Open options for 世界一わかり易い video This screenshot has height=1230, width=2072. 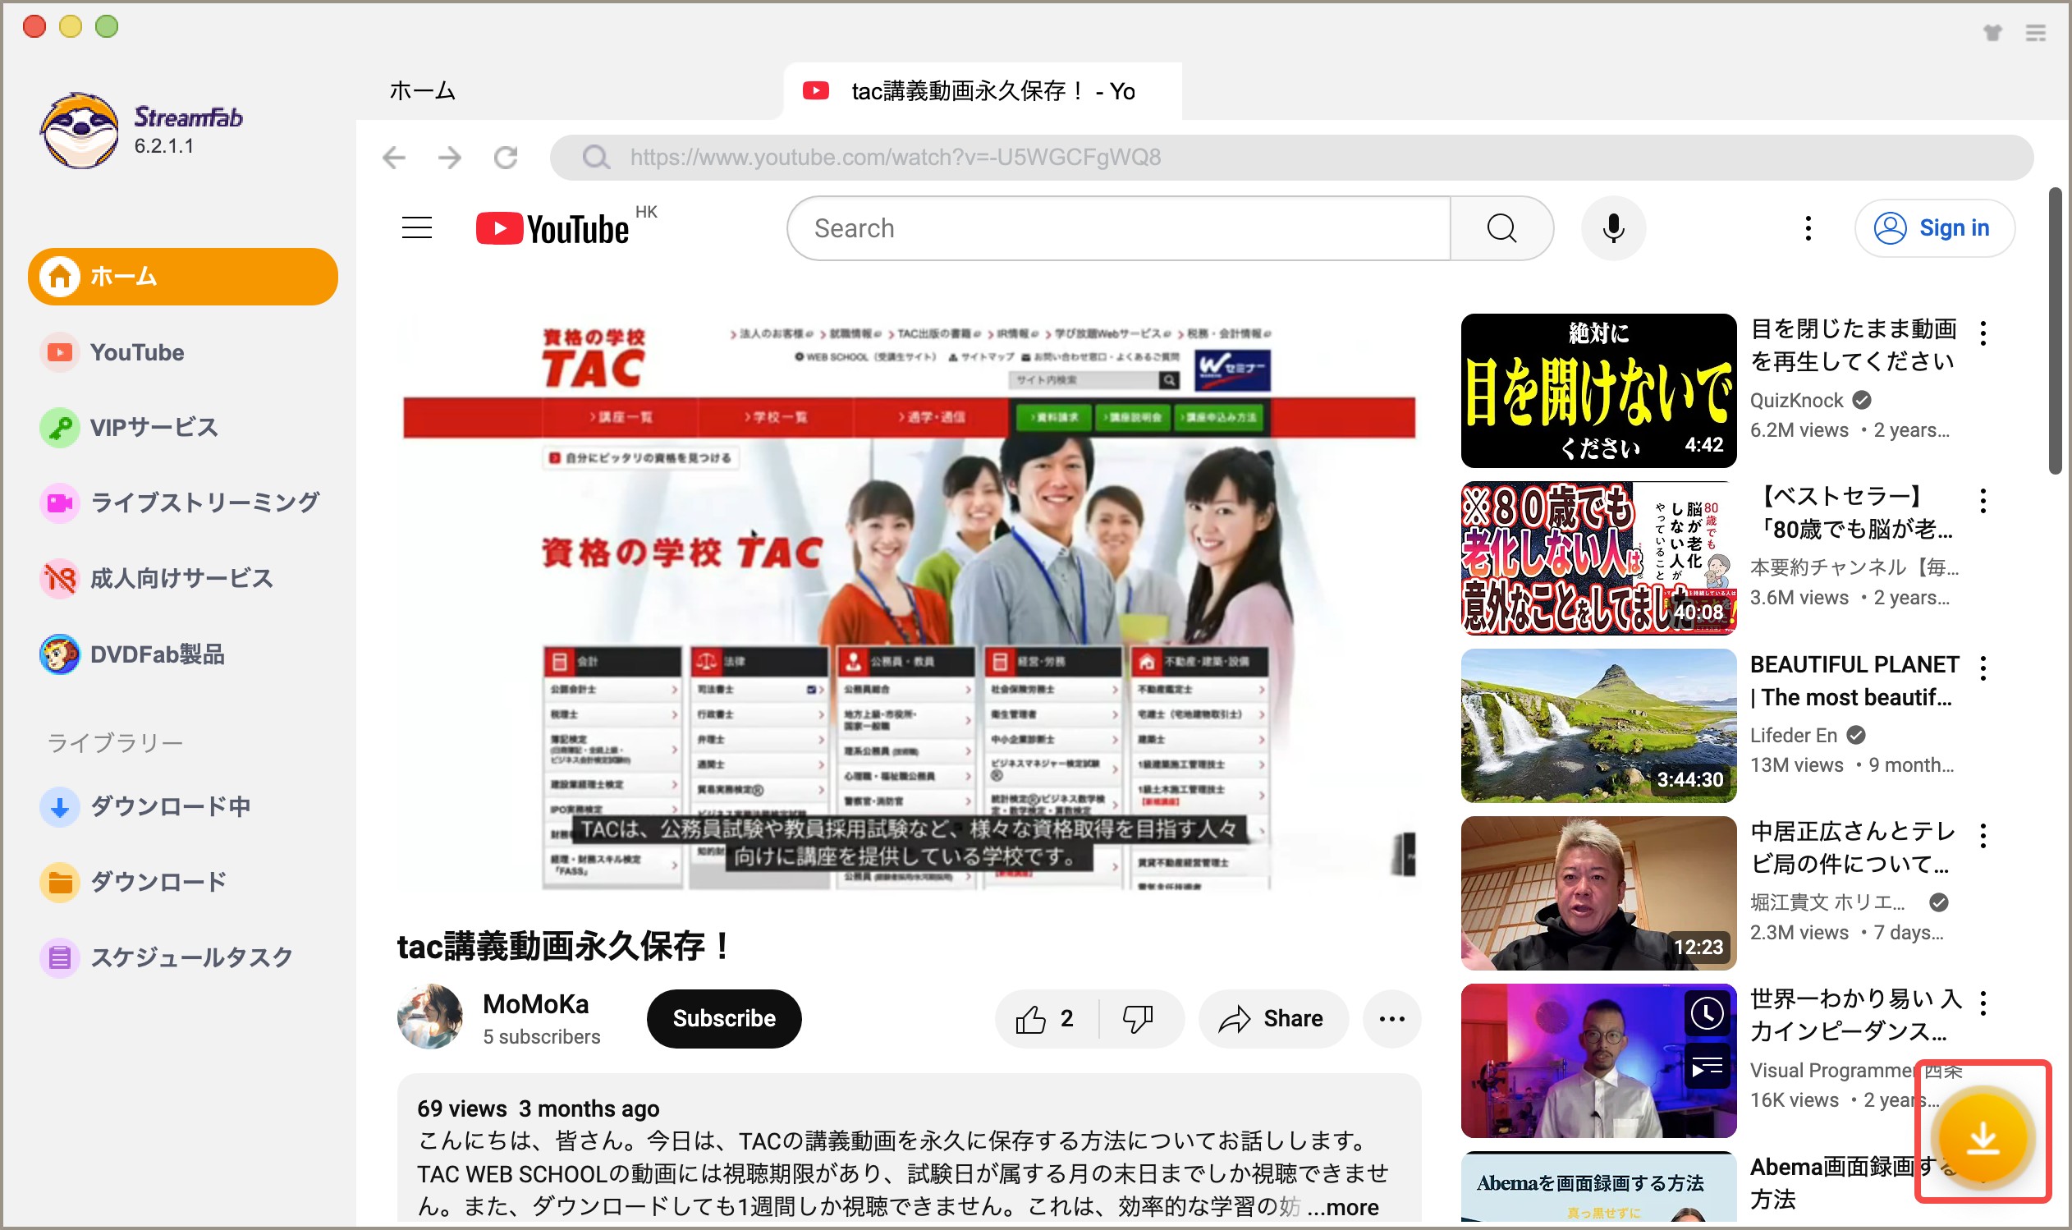tap(1983, 1003)
